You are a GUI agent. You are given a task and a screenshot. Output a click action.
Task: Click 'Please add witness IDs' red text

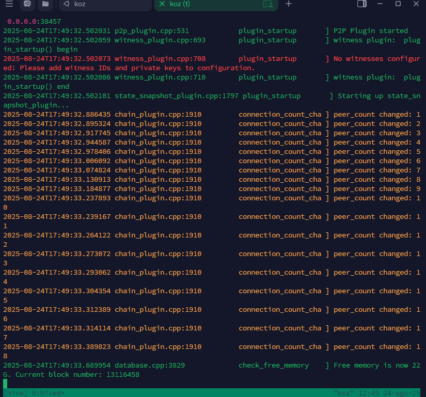coord(65,68)
